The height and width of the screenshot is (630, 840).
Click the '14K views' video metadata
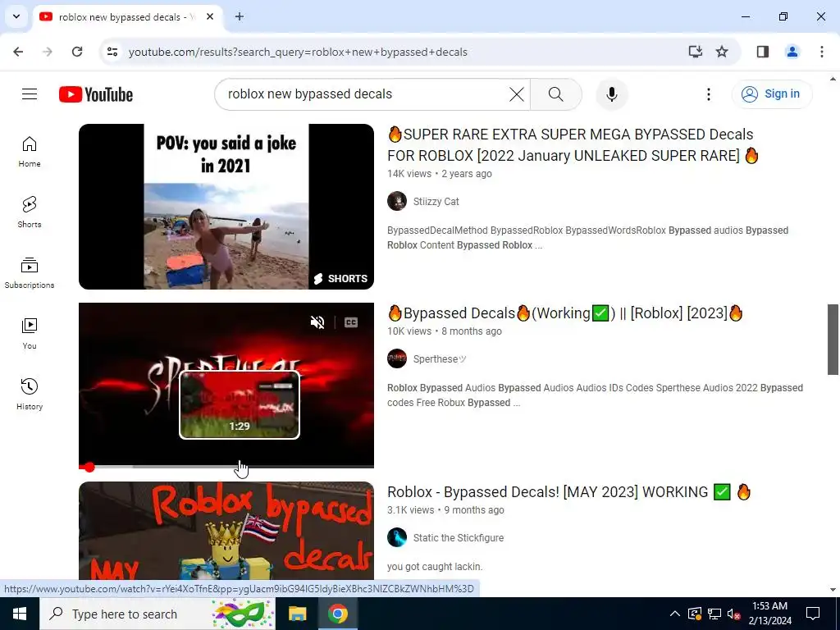[x=409, y=174]
